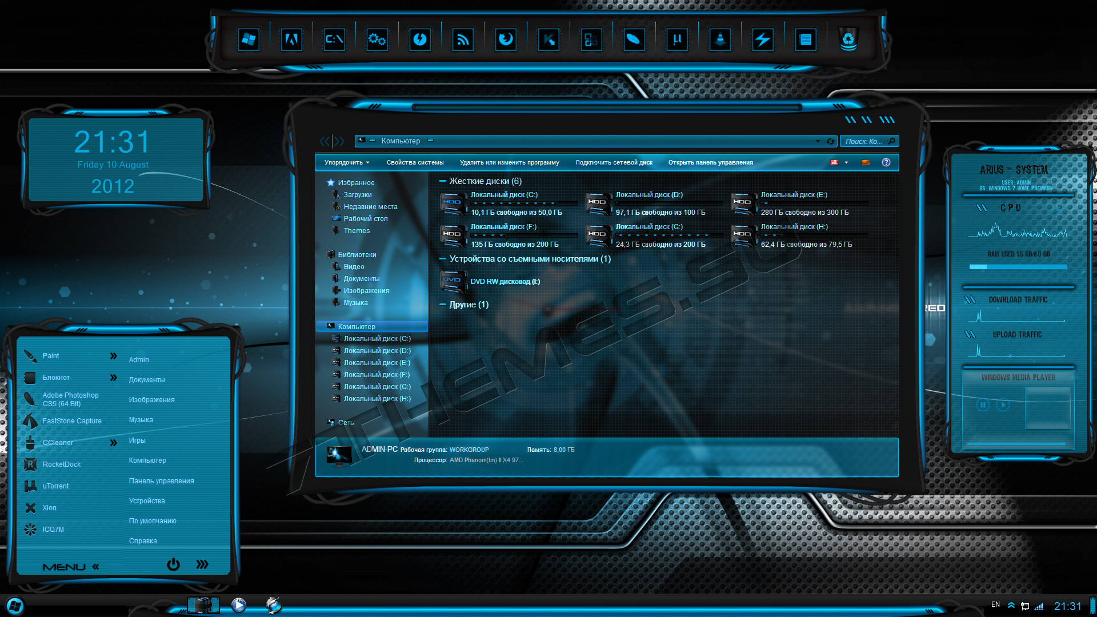This screenshot has height=617, width=1097.
Task: Open Свойства системы menu item
Action: [414, 163]
